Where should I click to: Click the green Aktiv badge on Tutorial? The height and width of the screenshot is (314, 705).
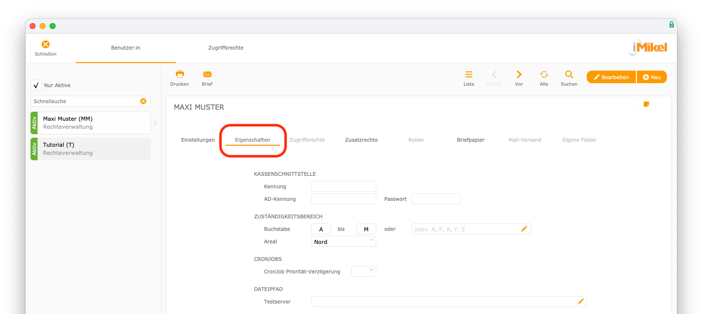tap(35, 149)
